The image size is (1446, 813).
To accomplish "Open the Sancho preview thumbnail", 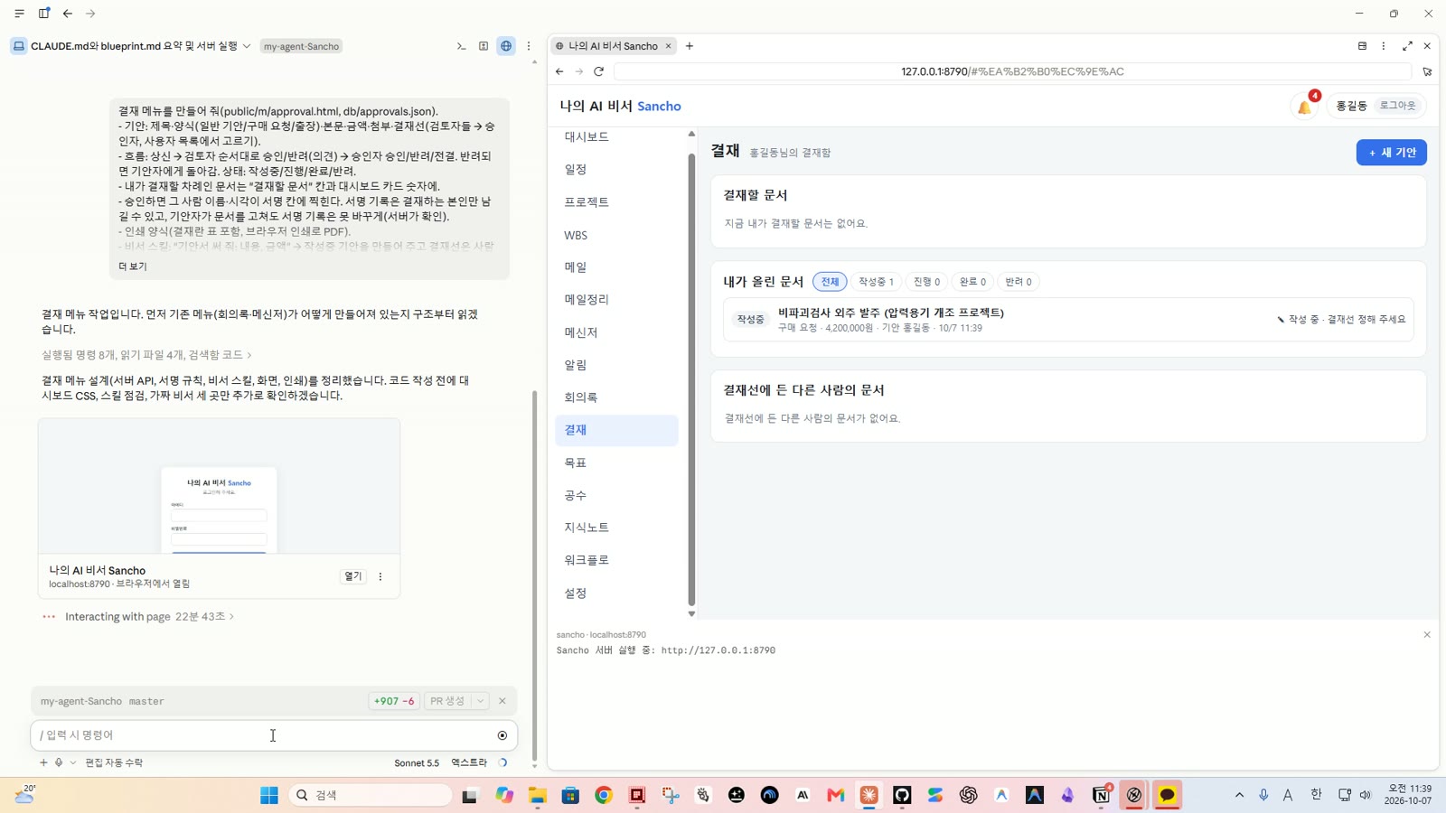I will (219, 486).
